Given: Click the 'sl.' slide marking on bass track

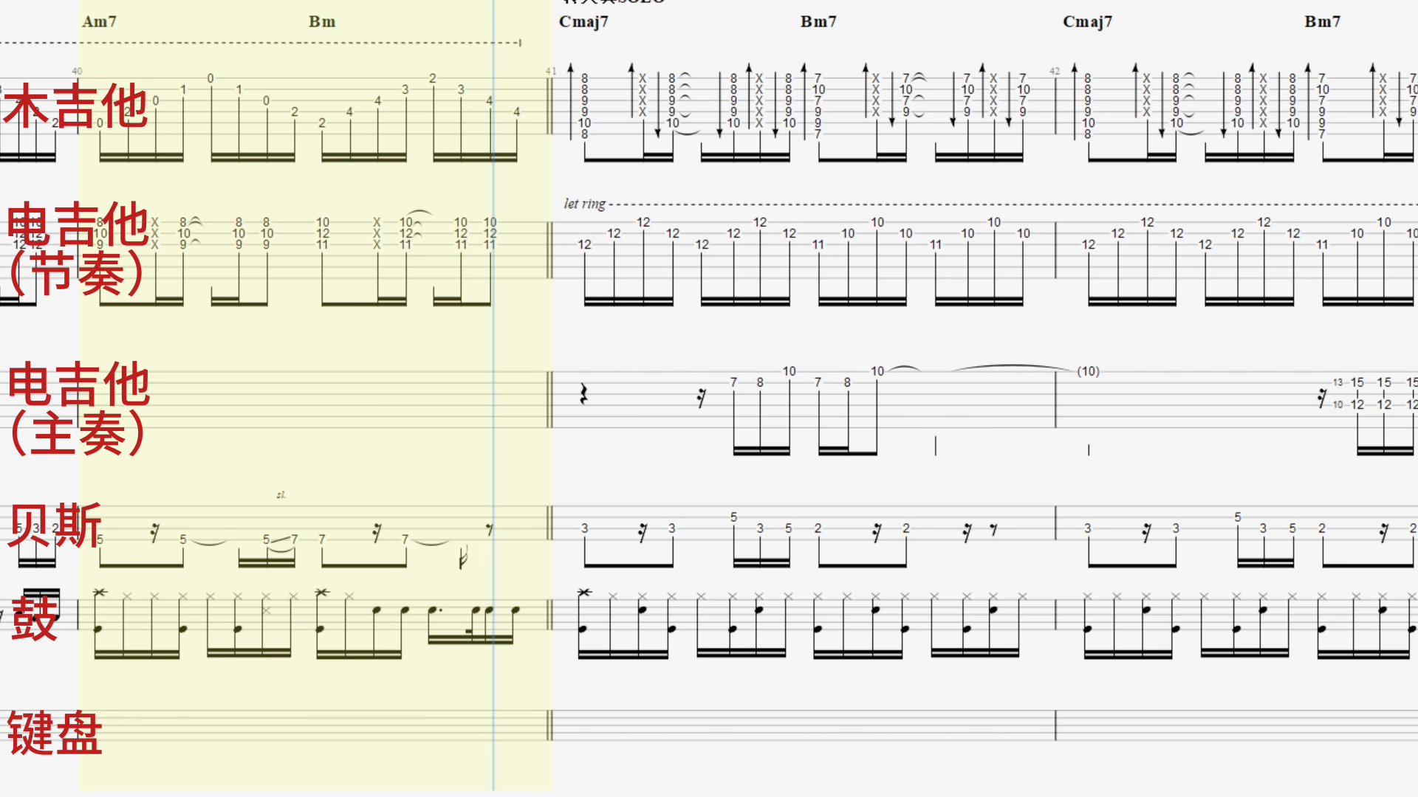Looking at the screenshot, I should coord(281,494).
